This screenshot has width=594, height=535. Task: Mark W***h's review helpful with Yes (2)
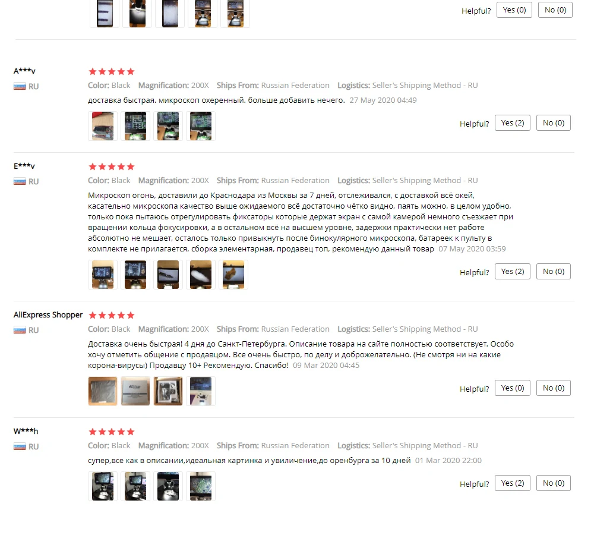coord(512,483)
